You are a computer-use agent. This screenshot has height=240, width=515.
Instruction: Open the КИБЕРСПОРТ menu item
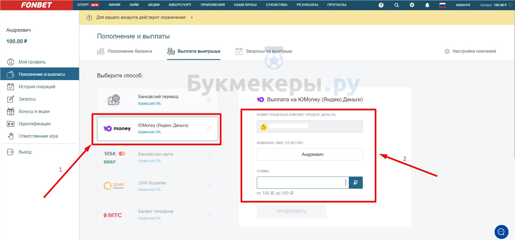(180, 5)
